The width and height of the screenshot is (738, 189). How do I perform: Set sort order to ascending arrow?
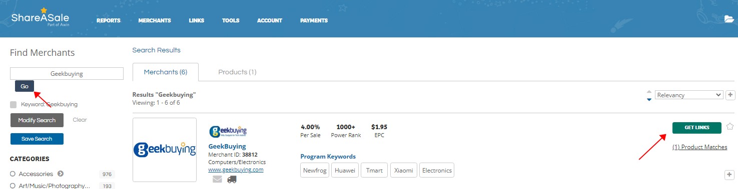[x=649, y=91]
